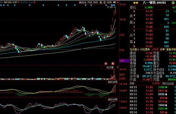Click the 查看详细 link
This screenshot has width=176, height=114.
pos(171,49)
